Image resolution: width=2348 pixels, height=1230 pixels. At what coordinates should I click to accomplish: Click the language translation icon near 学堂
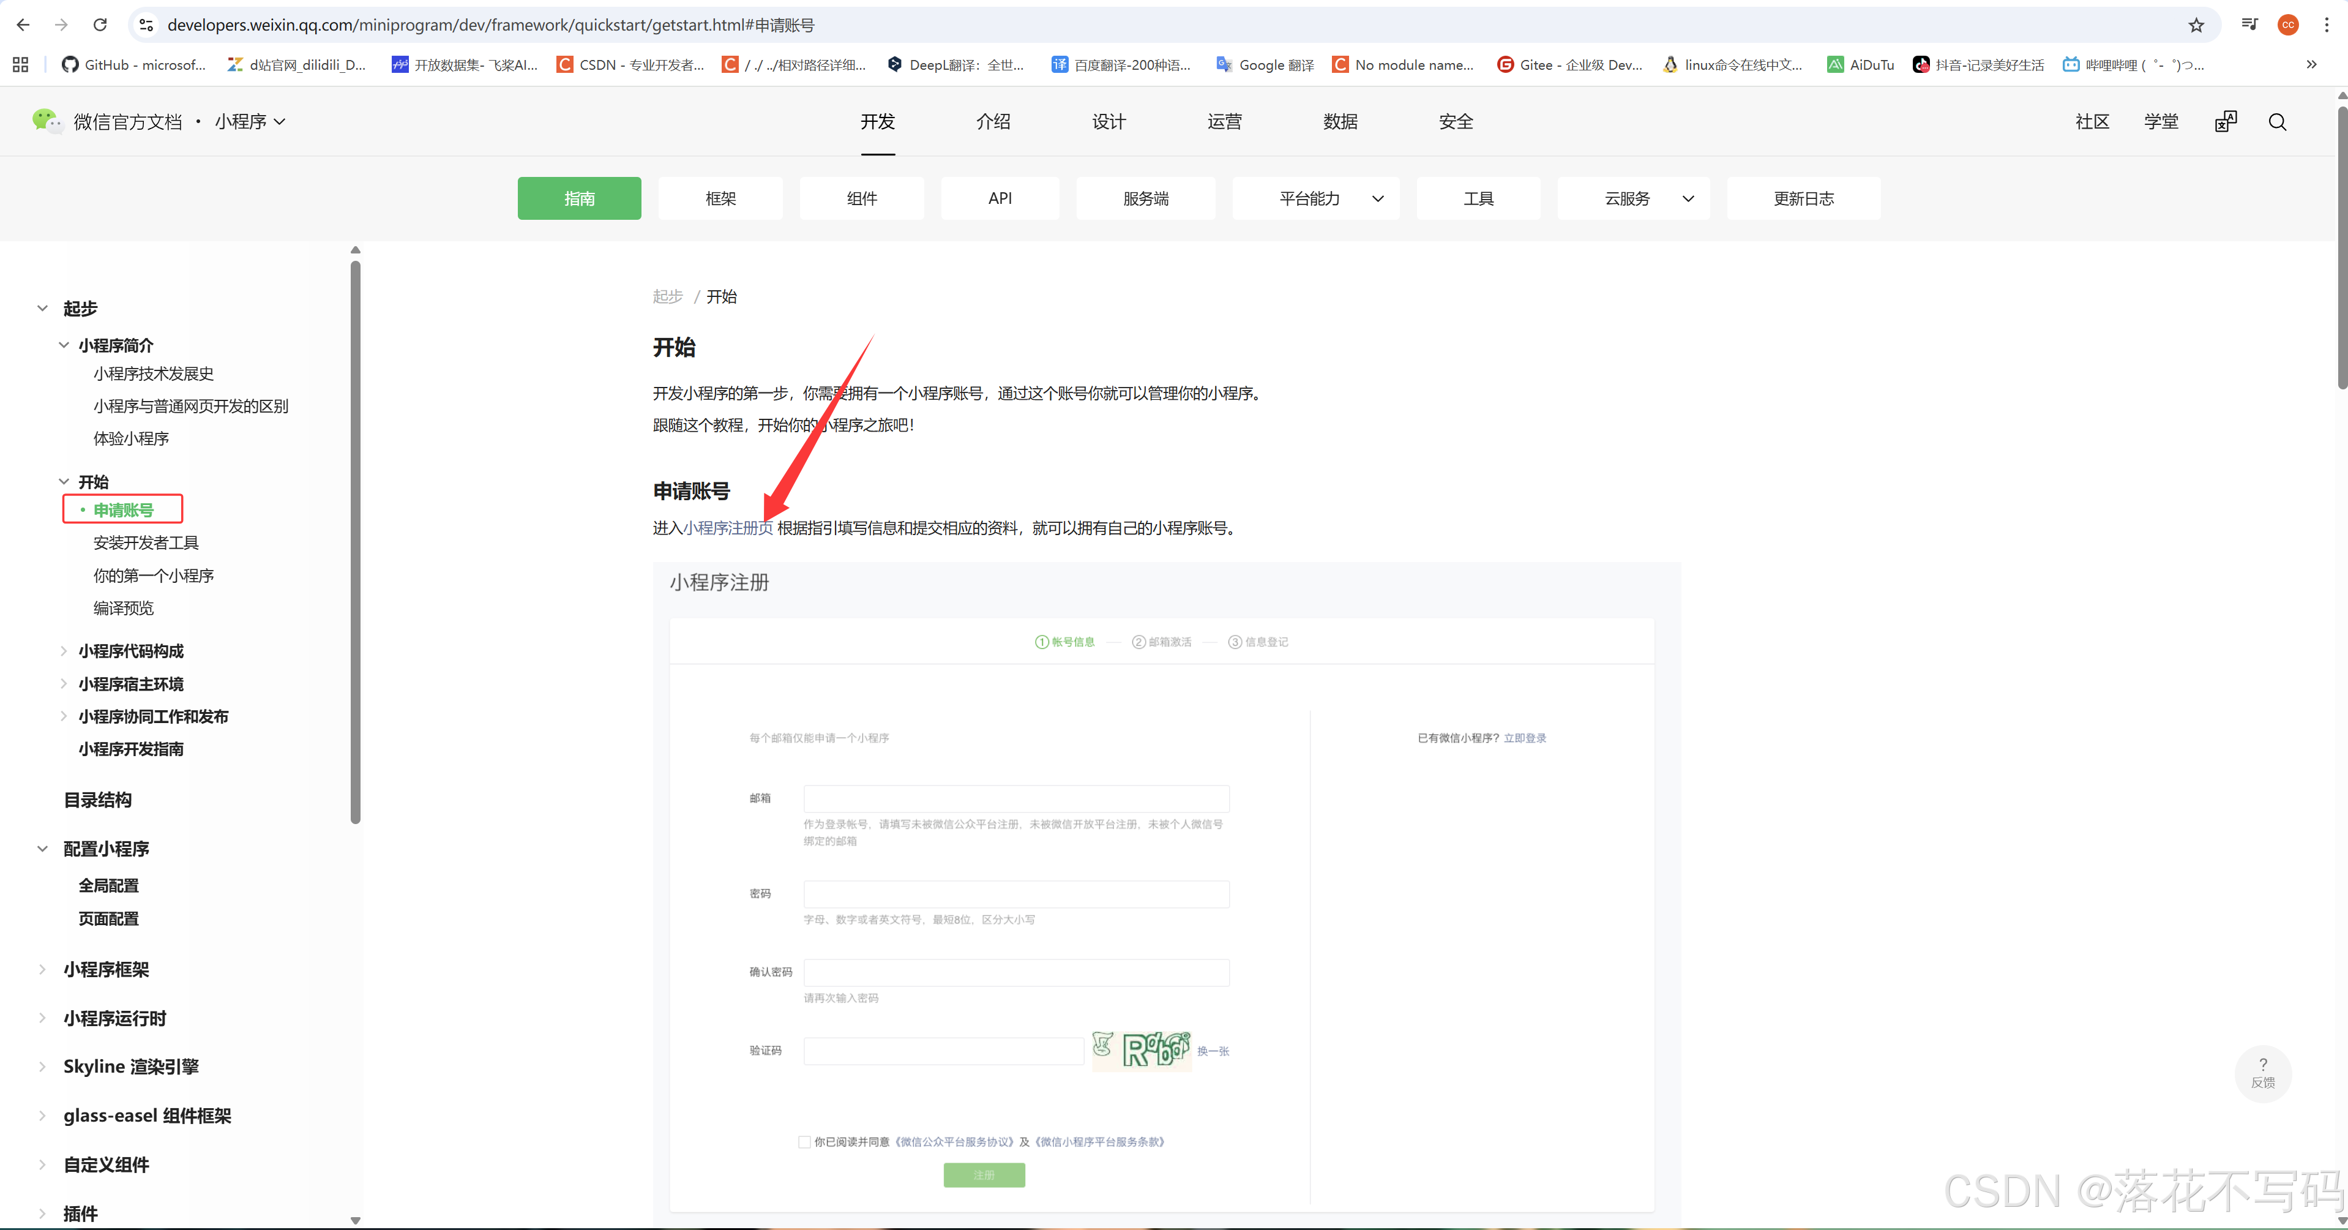point(2227,121)
